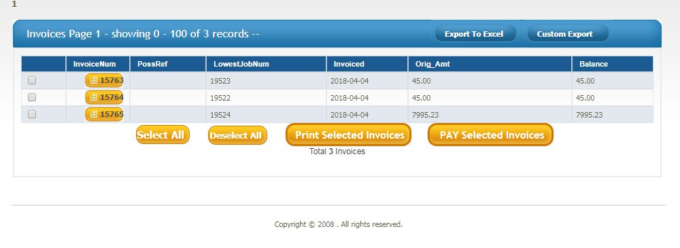The width and height of the screenshot is (680, 248).
Task: Sort by the InvoiceNum column header
Action: [98, 64]
